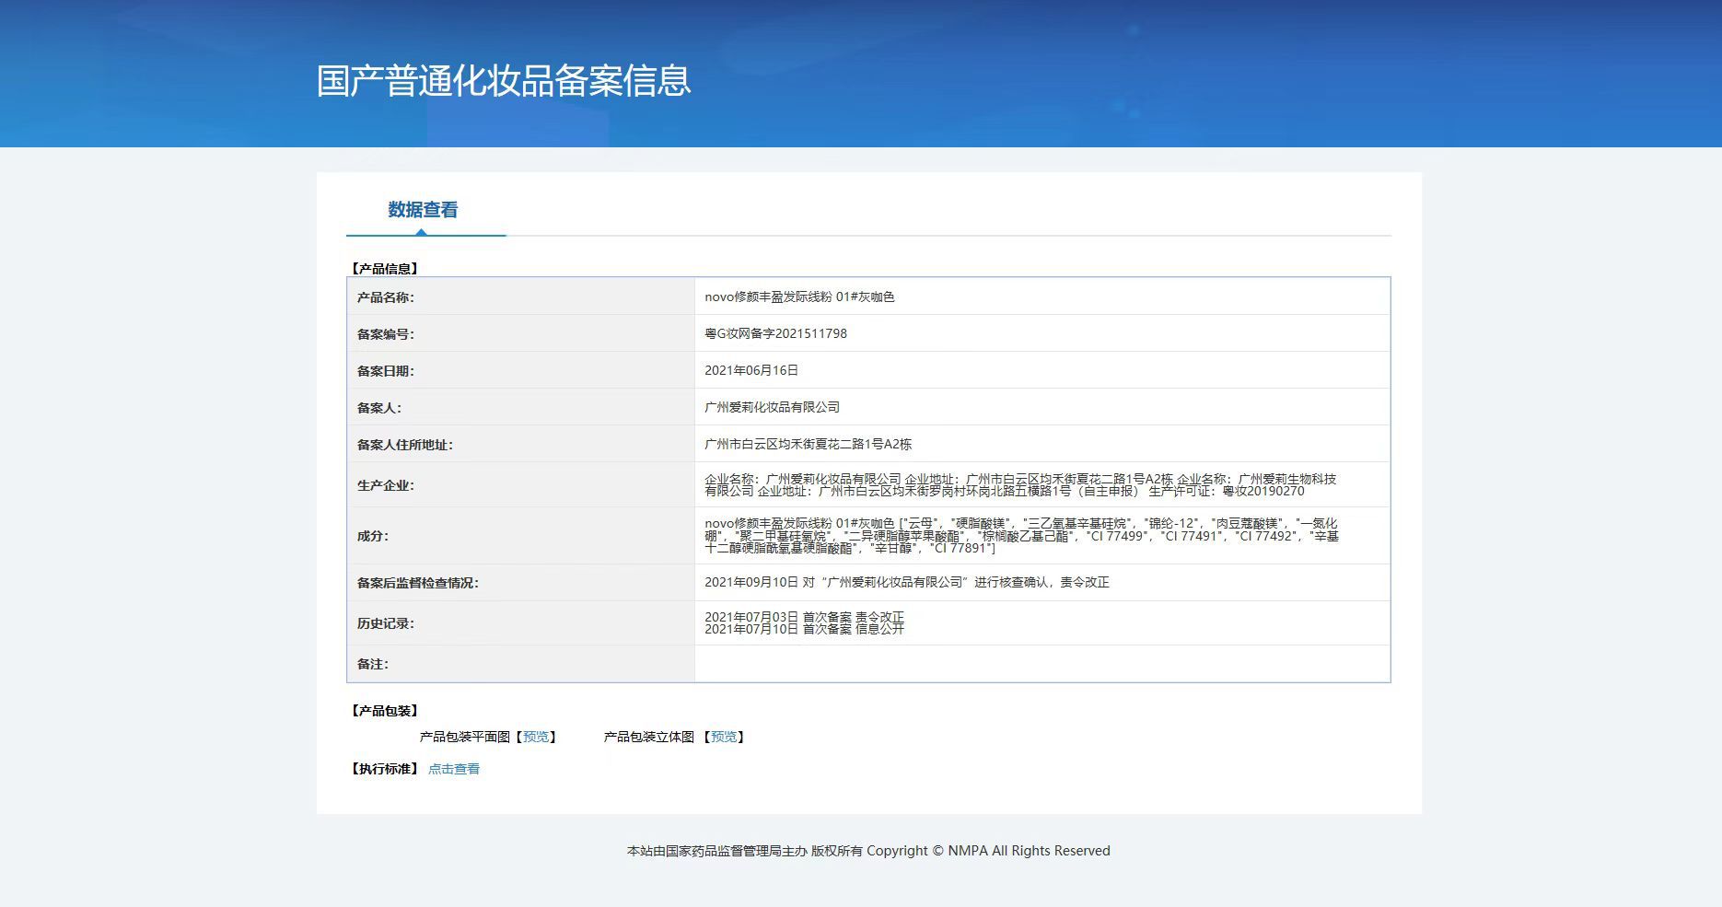Select history entry 2021年07月03日 首次备案 责令改正
The width and height of the screenshot is (1722, 907).
coord(804,617)
